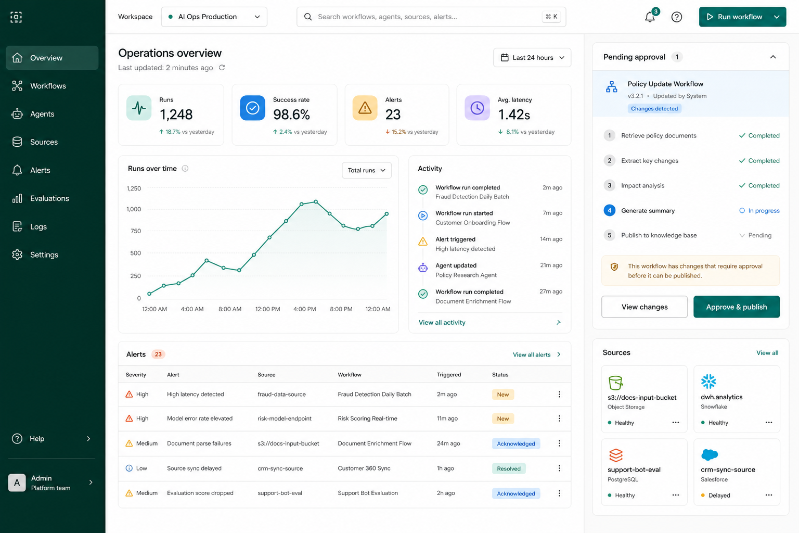Image resolution: width=799 pixels, height=533 pixels.
Task: Click the Generate summary step 4
Action: point(691,210)
